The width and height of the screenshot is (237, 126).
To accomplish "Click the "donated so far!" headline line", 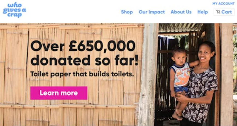I will 84,60.
